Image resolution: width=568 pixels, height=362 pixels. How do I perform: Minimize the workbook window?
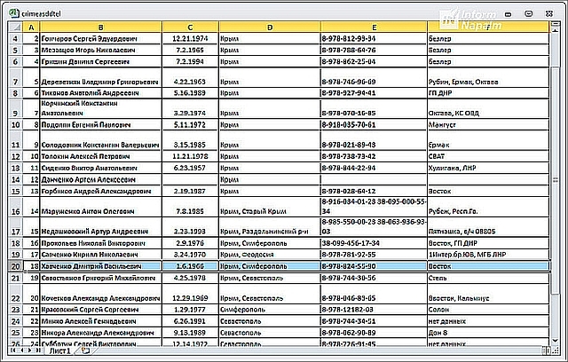pyautogui.click(x=509, y=14)
